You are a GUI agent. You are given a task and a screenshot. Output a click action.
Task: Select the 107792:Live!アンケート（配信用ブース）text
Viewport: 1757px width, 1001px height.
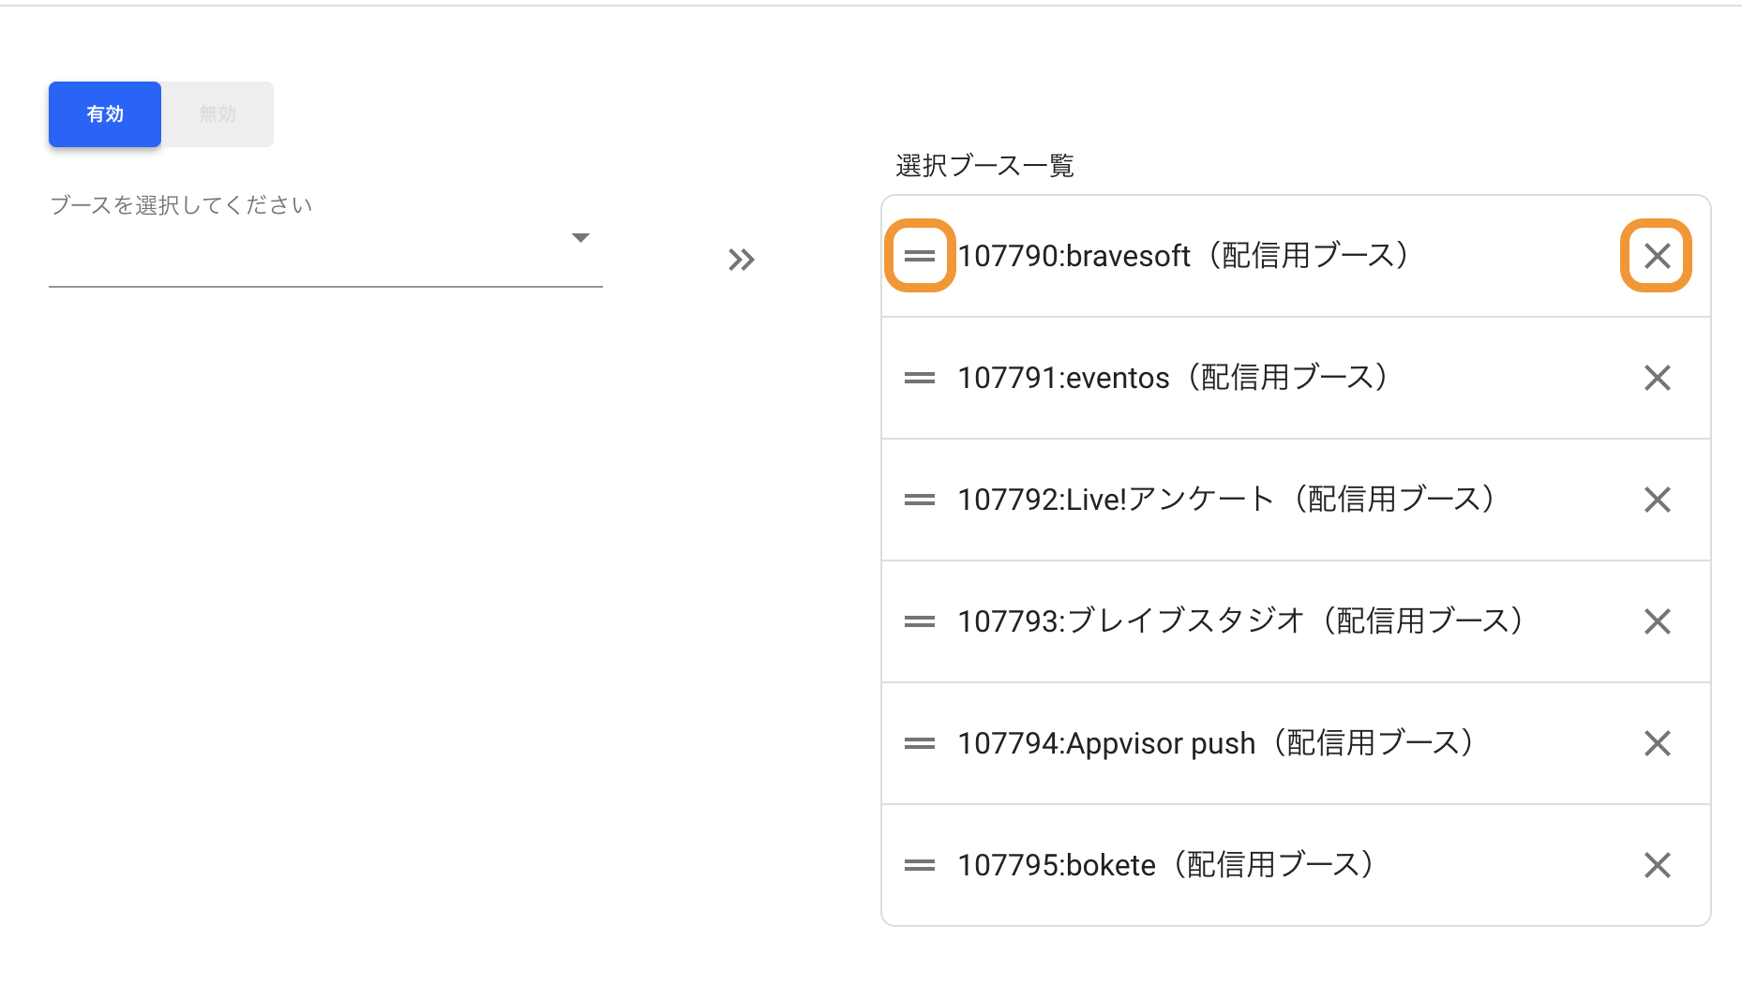coord(1228,500)
